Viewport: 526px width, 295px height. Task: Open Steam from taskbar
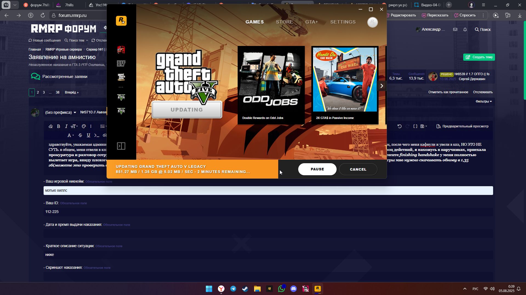[245, 289]
